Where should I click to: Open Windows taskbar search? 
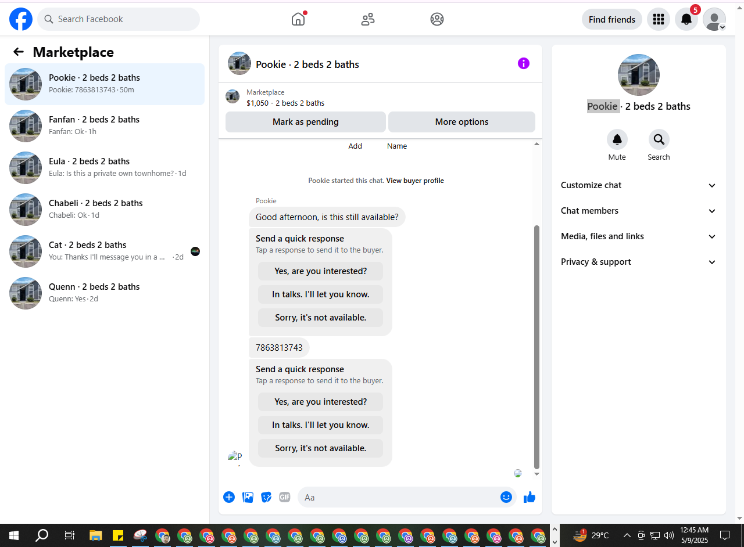point(42,535)
